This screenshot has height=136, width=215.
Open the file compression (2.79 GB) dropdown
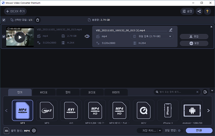coord(152,36)
